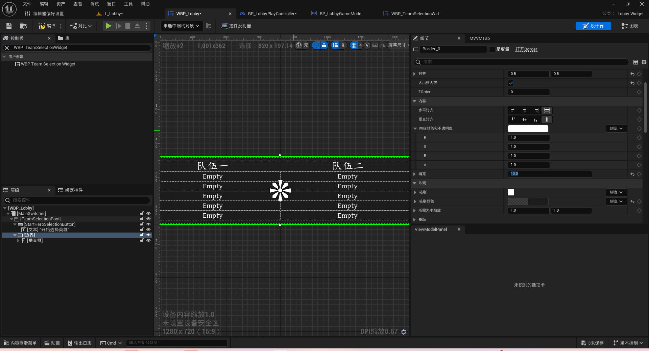The height and width of the screenshot is (351, 649).
Task: Switch to the Library (库) tab
Action: 64,38
